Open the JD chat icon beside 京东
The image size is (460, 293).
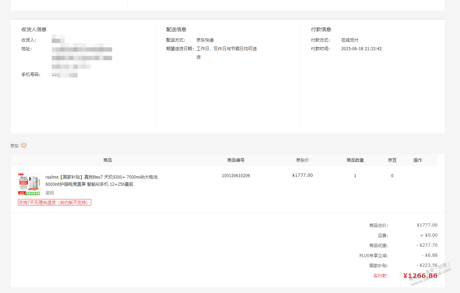[24, 145]
